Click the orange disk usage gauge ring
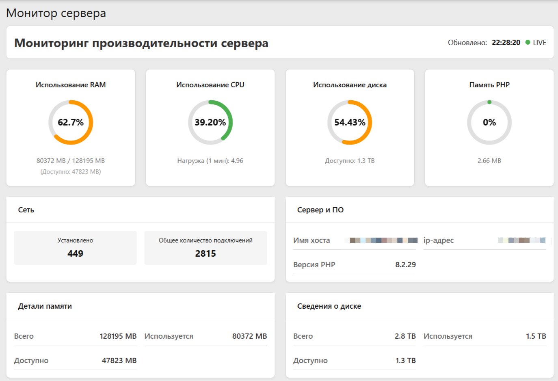Viewport: 558px width, 381px height. tap(369, 122)
